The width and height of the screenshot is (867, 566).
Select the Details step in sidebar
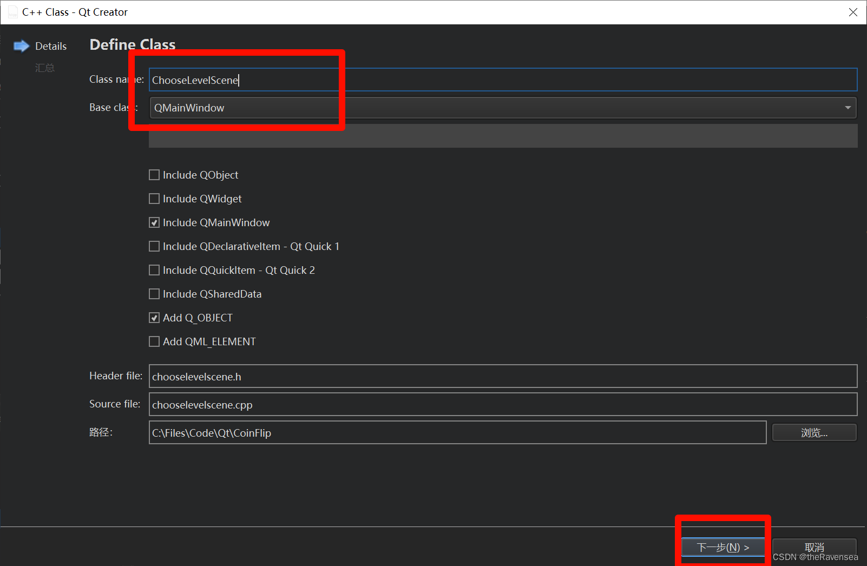pyautogui.click(x=51, y=46)
